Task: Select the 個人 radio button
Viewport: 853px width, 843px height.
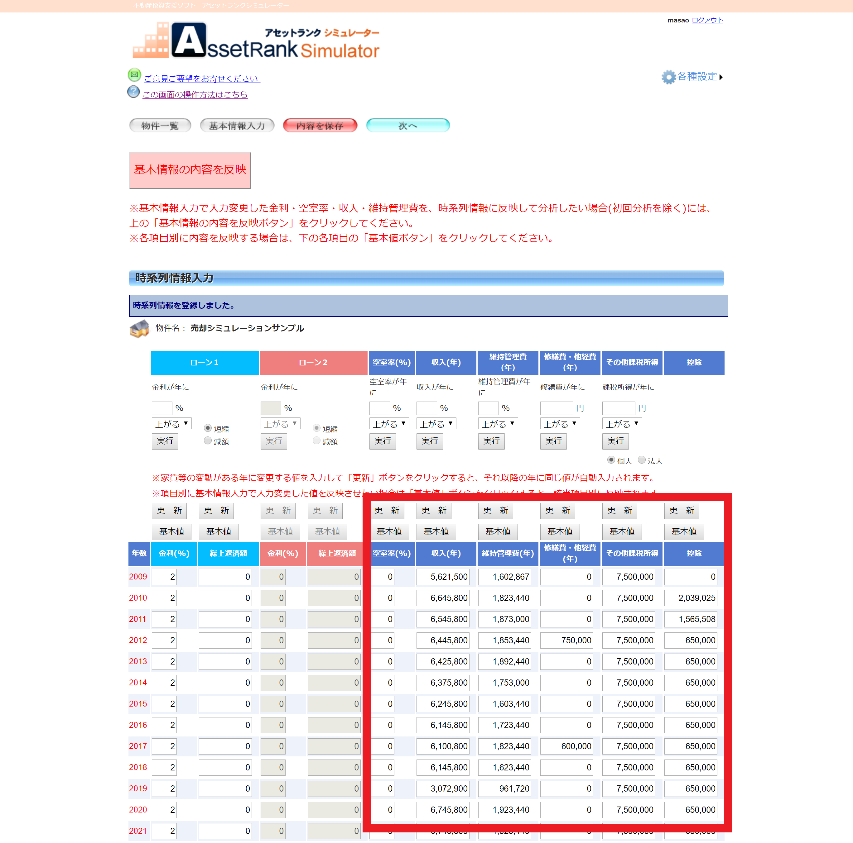Action: click(x=611, y=460)
